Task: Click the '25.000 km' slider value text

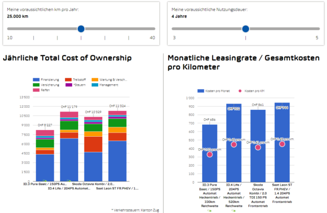Action: tap(17, 16)
